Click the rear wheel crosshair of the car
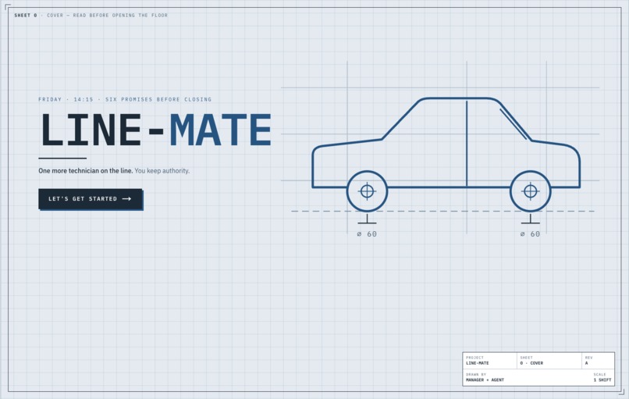Screen dimensions: 629x399 [x=531, y=191]
